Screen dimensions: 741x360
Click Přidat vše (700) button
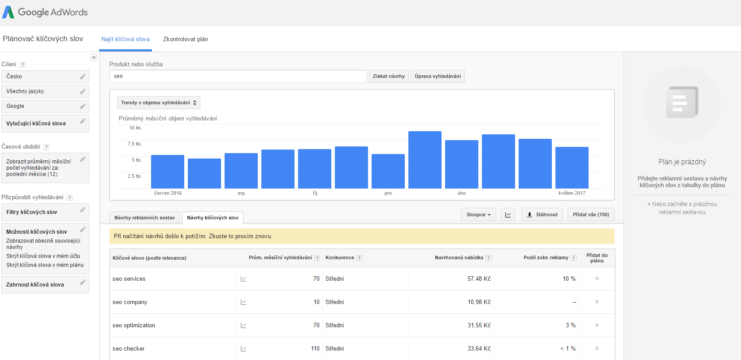pos(591,214)
